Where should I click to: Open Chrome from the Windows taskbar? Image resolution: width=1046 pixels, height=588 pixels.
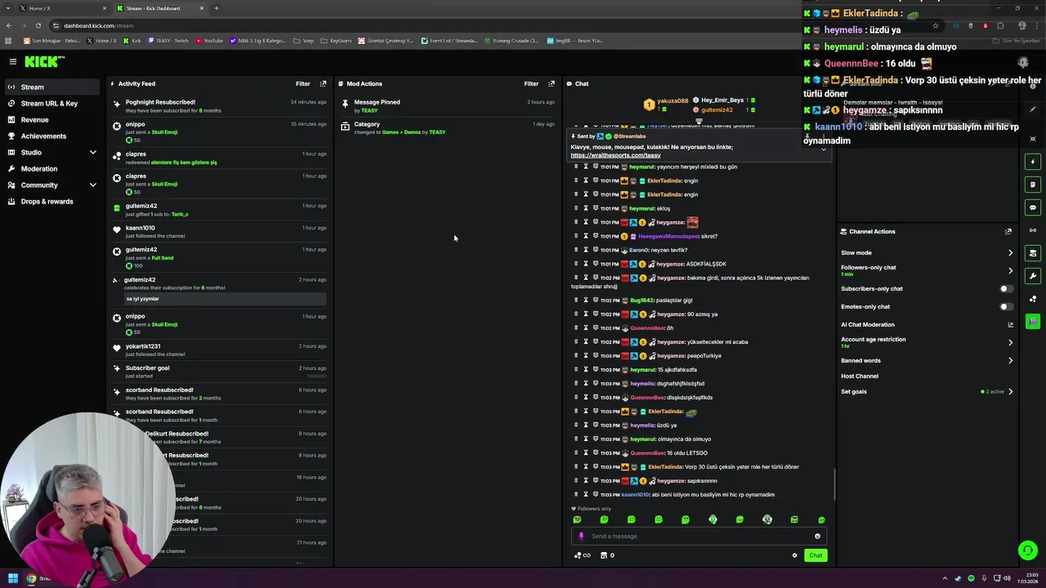tap(32, 578)
